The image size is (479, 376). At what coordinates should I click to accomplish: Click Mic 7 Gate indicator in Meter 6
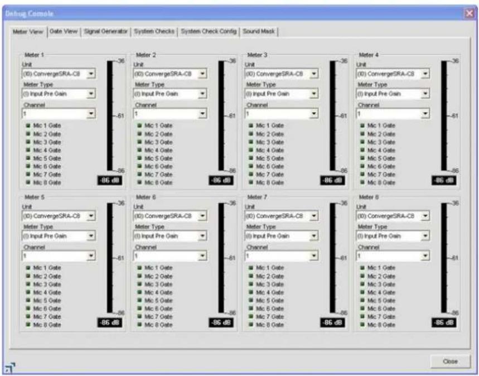point(139,316)
